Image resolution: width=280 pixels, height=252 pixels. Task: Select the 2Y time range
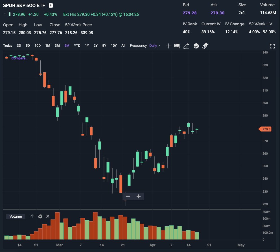point(95,46)
